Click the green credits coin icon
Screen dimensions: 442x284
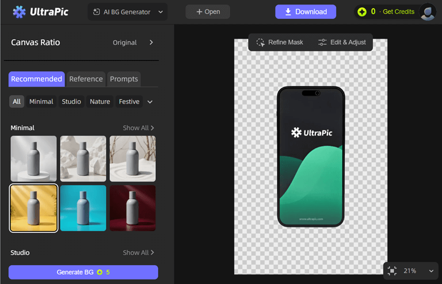(362, 12)
